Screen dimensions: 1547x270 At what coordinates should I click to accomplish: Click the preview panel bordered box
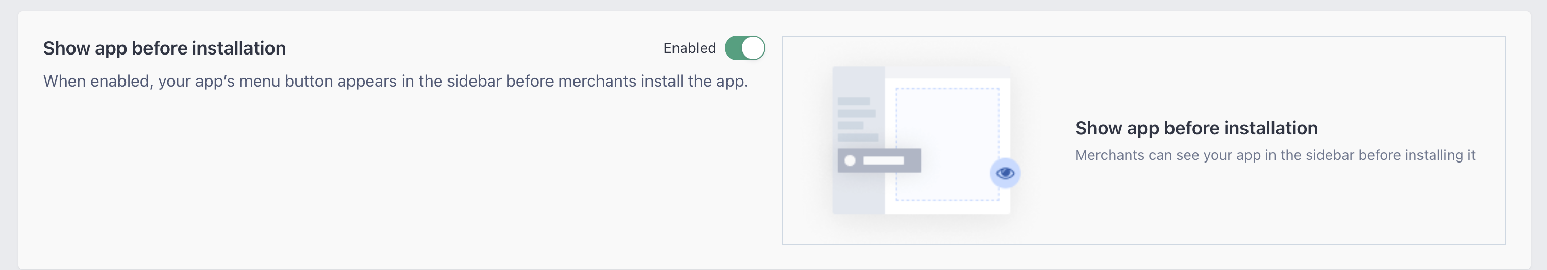[x=1143, y=141]
